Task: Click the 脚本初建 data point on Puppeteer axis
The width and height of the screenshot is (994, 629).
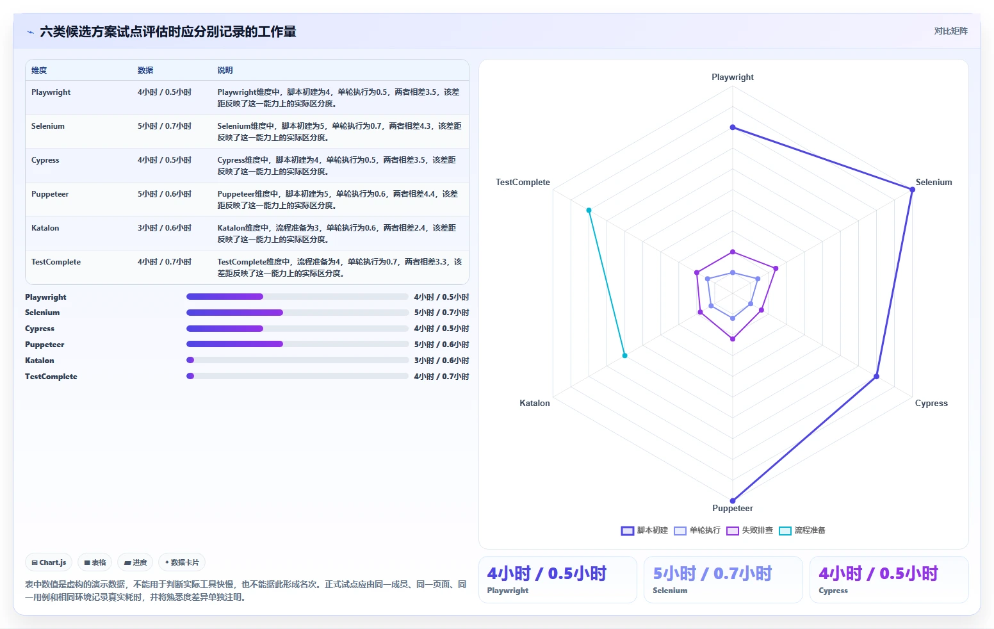Action: pos(733,501)
